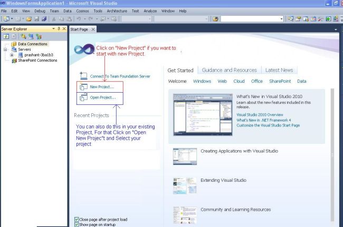
Task: Open the Extension Manager toolbar icon
Action: [x=336, y=19]
